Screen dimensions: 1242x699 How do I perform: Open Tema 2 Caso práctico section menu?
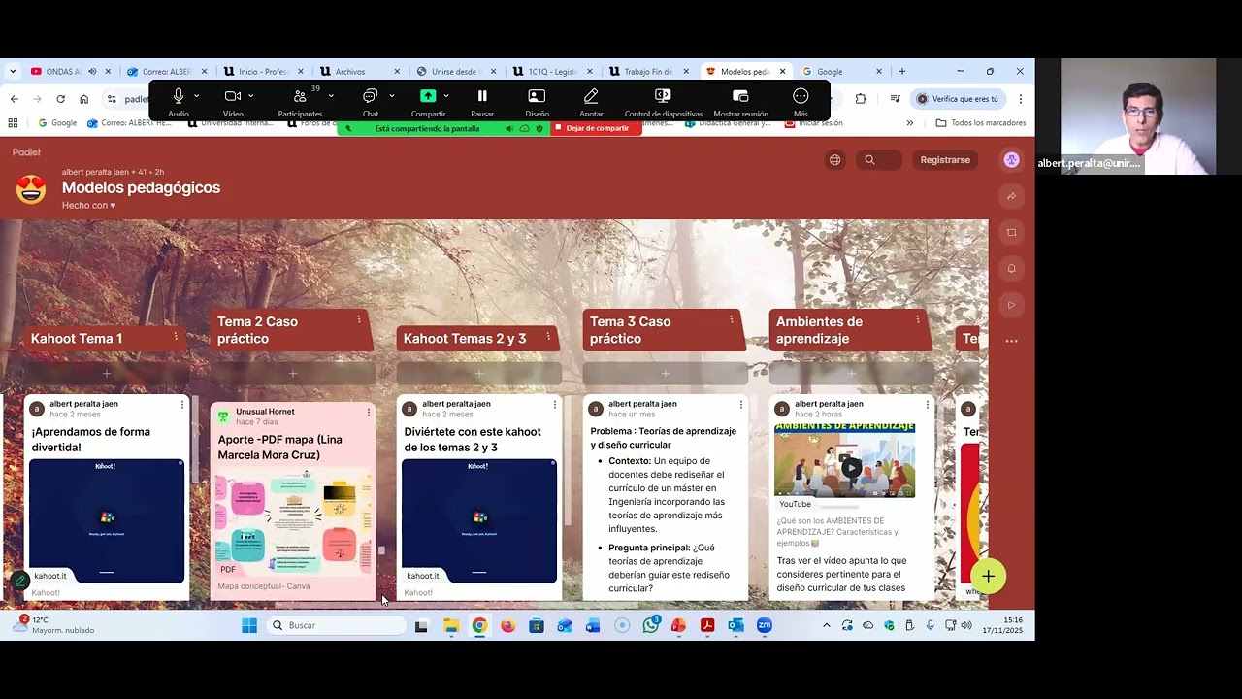(359, 319)
